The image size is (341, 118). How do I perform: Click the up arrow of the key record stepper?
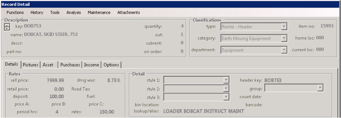[7, 25]
